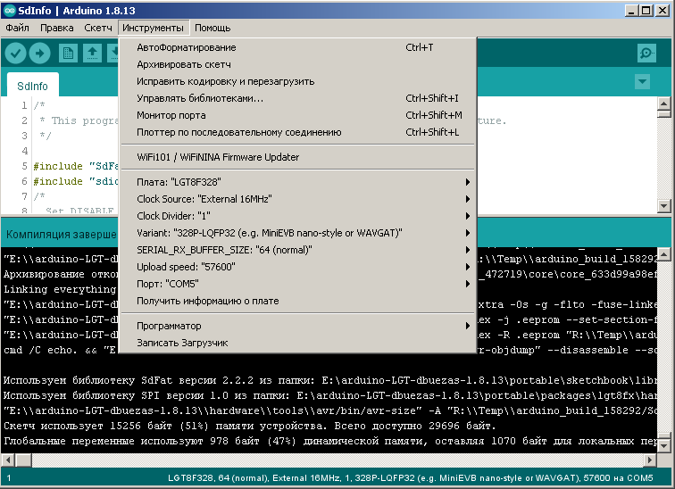Viewport: 675px width, 489px height.
Task: Open Монитор порта
Action: point(297,115)
